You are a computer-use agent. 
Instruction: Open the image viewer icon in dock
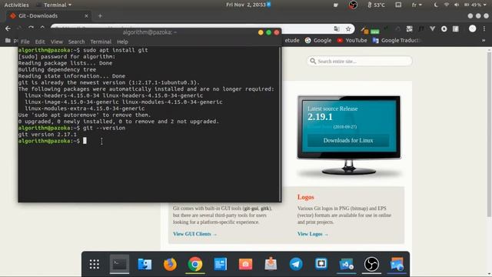pyautogui.click(x=397, y=264)
